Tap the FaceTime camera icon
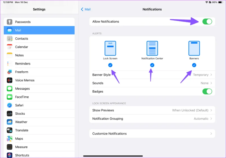The image size is (226, 158). tap(10, 97)
